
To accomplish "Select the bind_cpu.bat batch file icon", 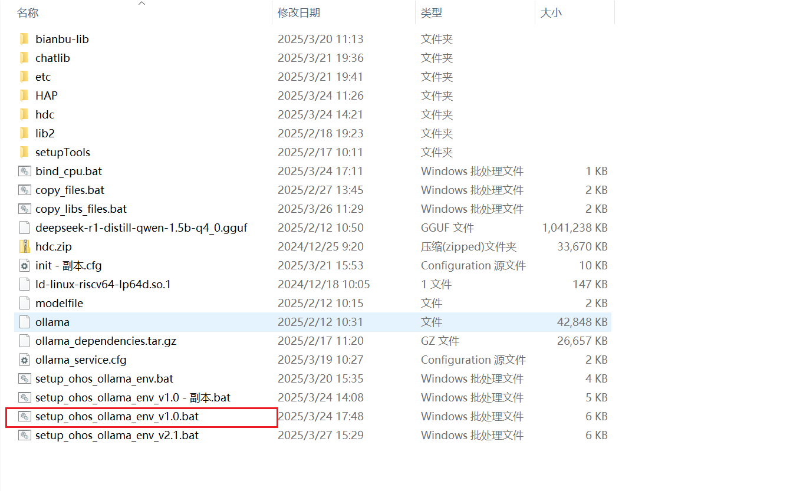I will point(24,171).
